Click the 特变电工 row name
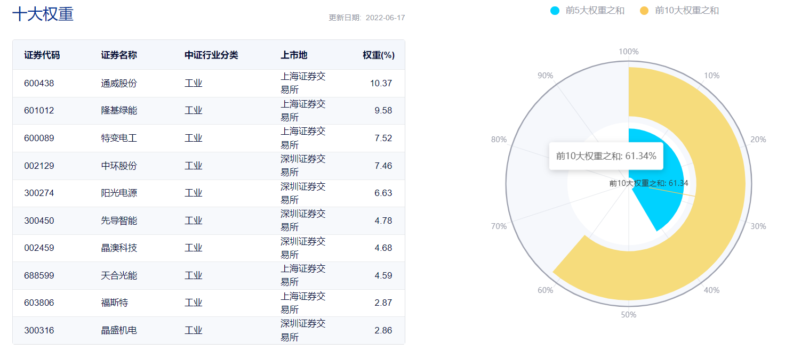Image resolution: width=785 pixels, height=351 pixels. click(x=119, y=138)
